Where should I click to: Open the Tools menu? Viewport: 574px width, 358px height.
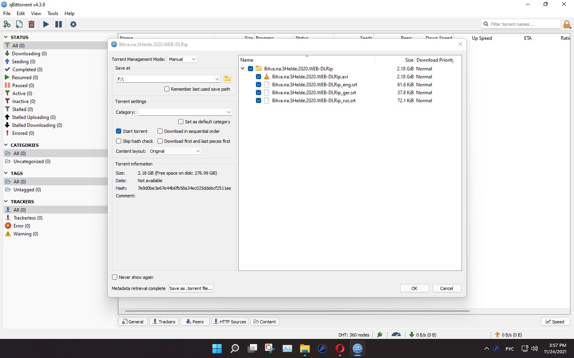point(53,14)
